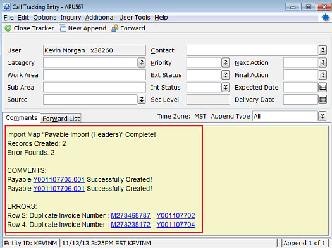This screenshot has width=332, height=248.
Task: Click the 'Records Created: 2' line
Action: pyautogui.click(x=37, y=144)
